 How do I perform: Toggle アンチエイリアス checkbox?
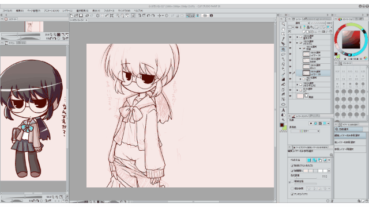click(292, 194)
